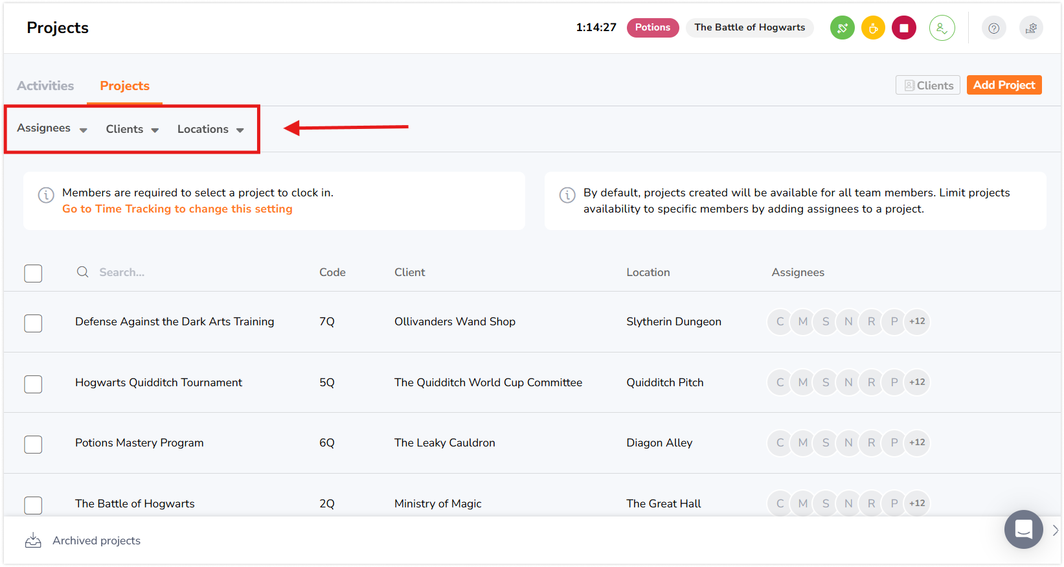The image size is (1064, 567).
Task: Click assignee N in Hogwarts Quidditch Tournament row
Action: click(x=848, y=382)
